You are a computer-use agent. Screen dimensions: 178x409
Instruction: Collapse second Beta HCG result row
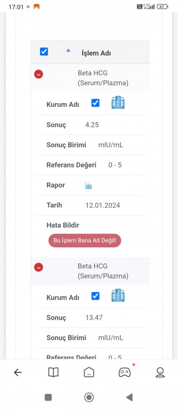click(39, 267)
